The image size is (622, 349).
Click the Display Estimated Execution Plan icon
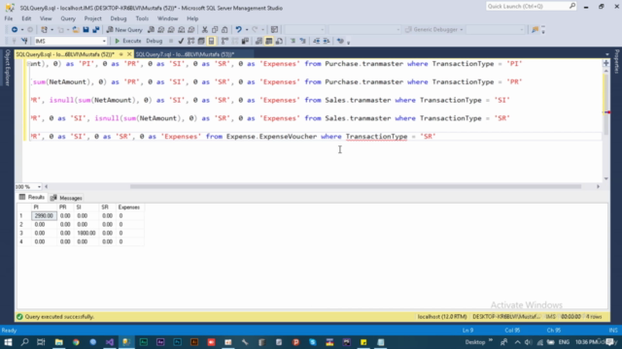[x=191, y=41]
